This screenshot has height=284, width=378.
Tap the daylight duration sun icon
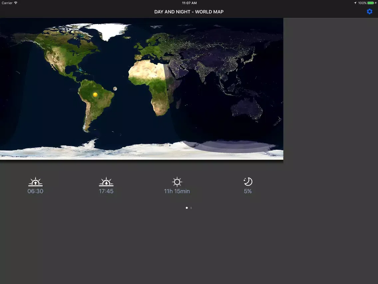[x=177, y=182]
